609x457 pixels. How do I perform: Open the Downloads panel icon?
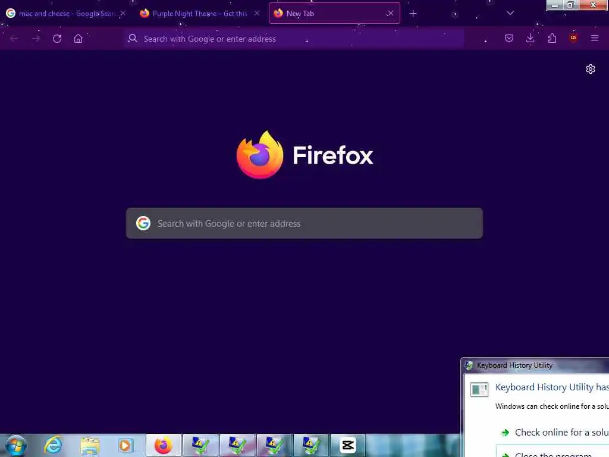[x=530, y=38]
